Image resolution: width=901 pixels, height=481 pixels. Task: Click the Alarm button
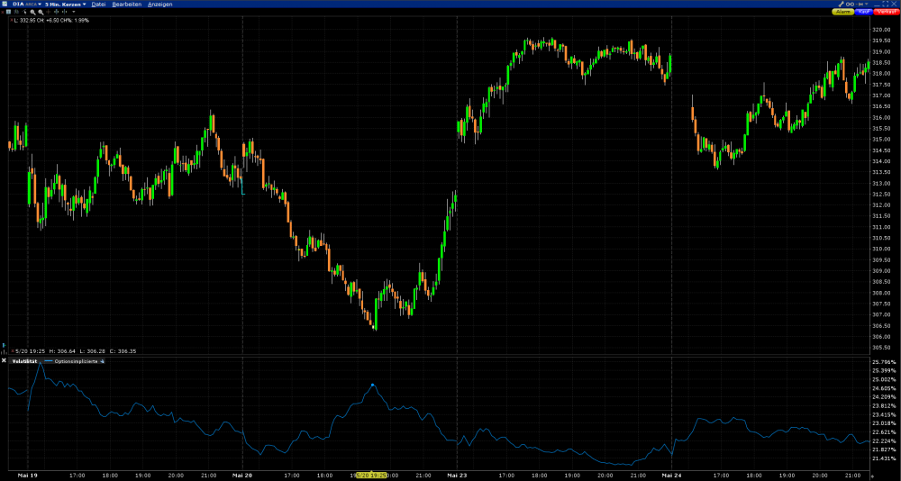(x=843, y=12)
